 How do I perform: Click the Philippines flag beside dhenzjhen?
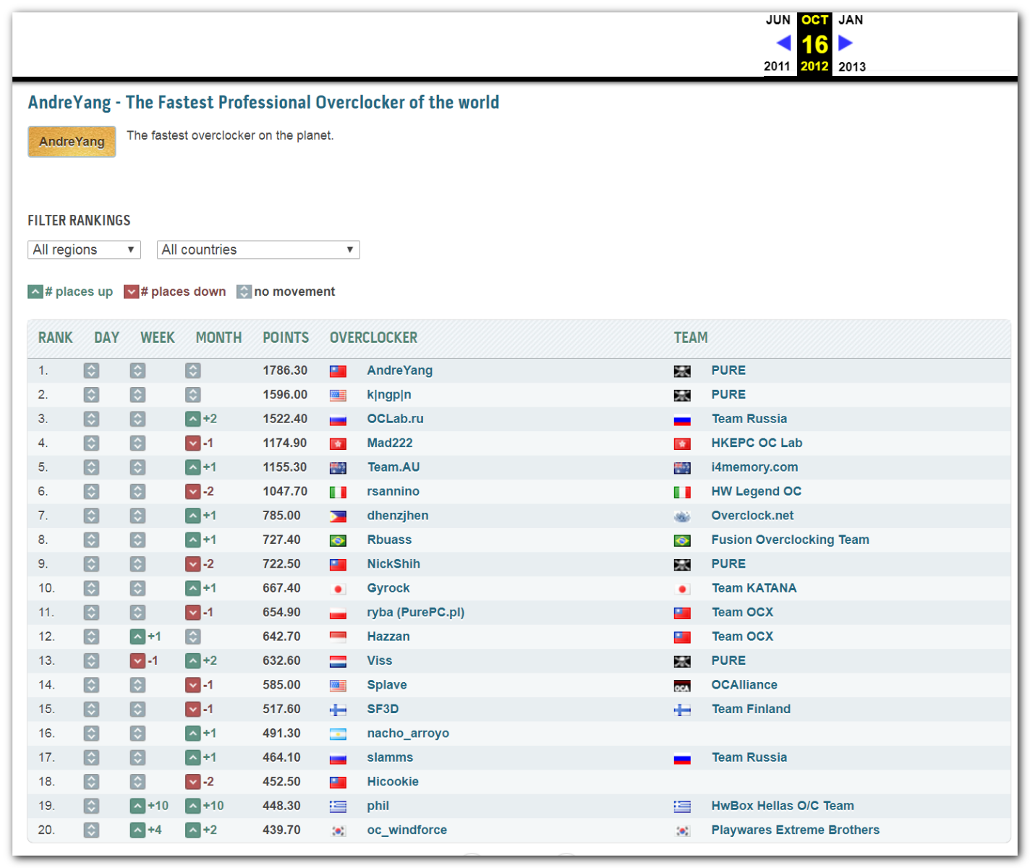click(x=338, y=516)
